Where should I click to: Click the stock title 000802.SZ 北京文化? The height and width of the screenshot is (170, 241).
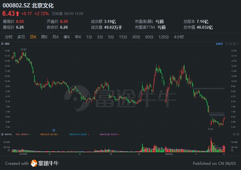tap(28, 5)
